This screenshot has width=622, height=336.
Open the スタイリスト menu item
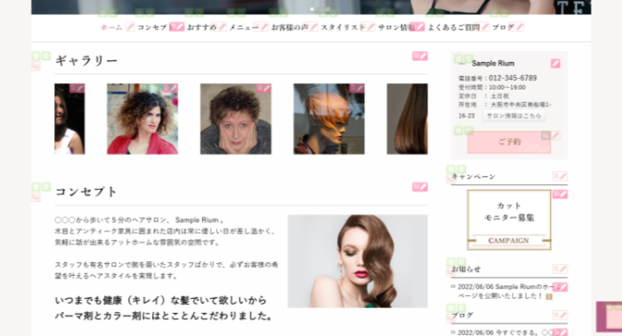point(343,27)
